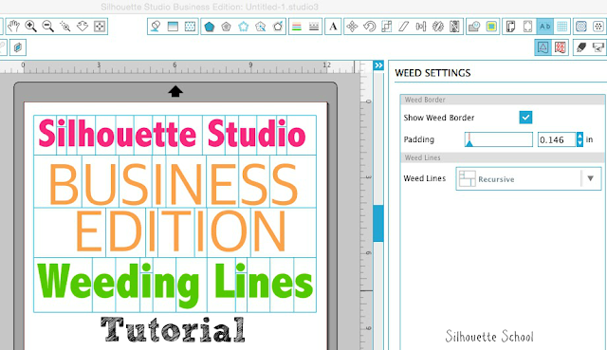
Task: Decrease Padding with the down stepper arrow
Action: point(579,143)
